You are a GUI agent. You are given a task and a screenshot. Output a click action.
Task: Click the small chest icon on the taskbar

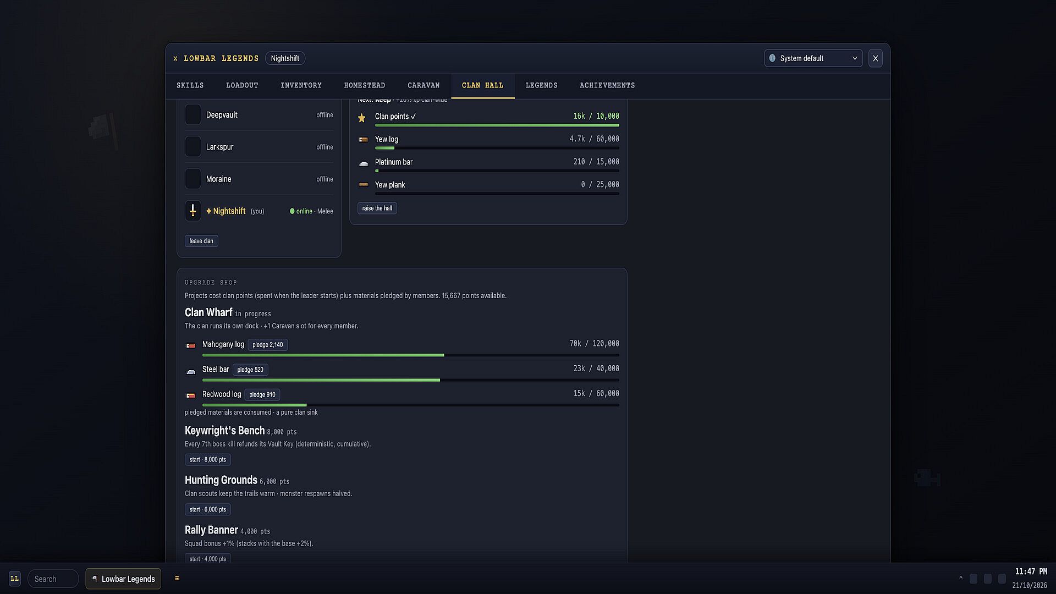177,578
